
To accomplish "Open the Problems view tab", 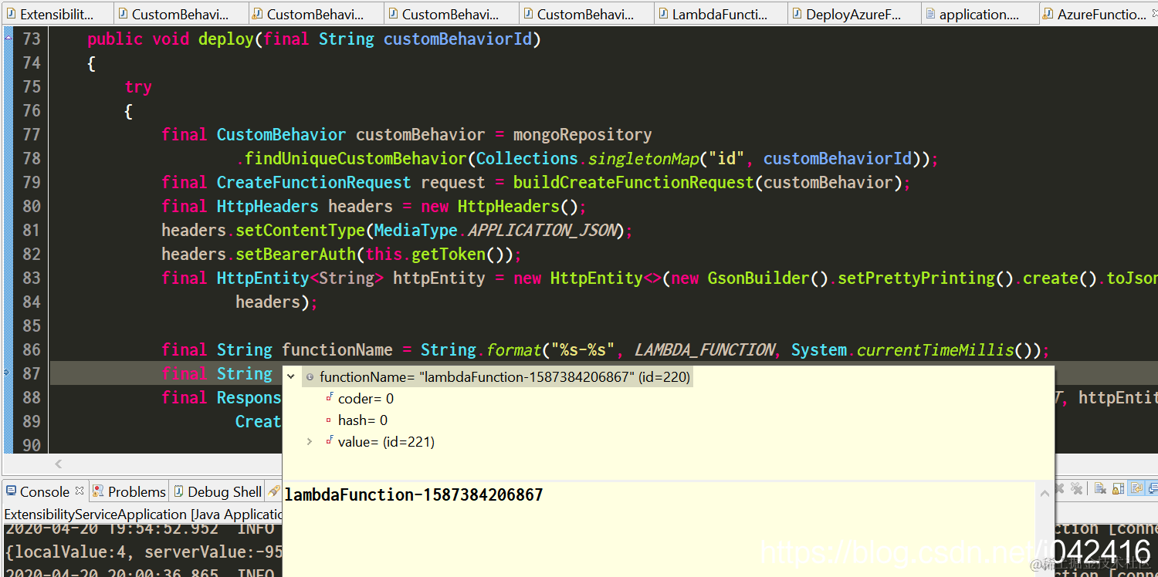I will (129, 491).
